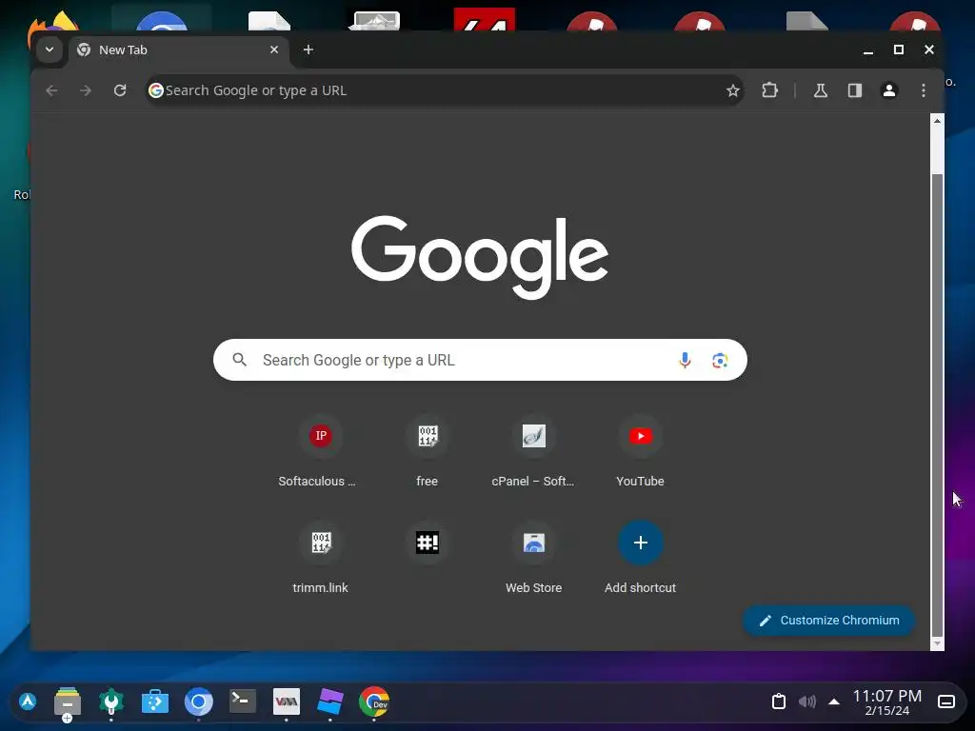Screen dimensions: 975x731
Task: Bookmark this tab with the star icon
Action: tap(733, 90)
